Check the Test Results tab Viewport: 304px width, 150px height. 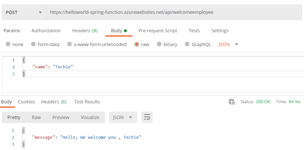(87, 102)
